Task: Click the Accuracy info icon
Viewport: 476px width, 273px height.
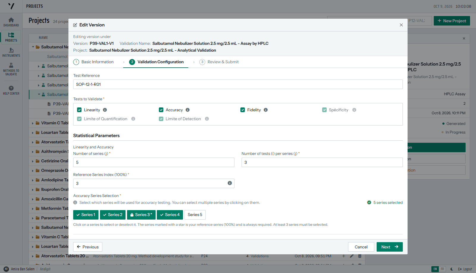Action: click(x=188, y=110)
